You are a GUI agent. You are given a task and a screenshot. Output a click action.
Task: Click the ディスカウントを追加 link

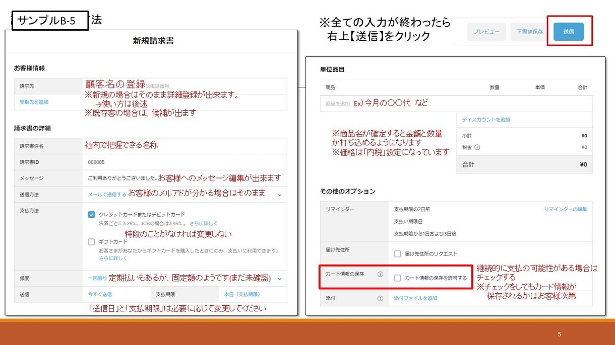coord(486,120)
